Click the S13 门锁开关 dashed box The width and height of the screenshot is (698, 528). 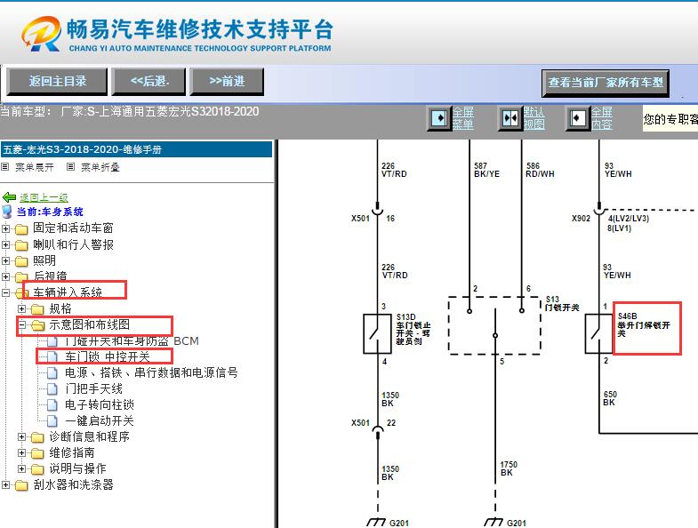494,325
